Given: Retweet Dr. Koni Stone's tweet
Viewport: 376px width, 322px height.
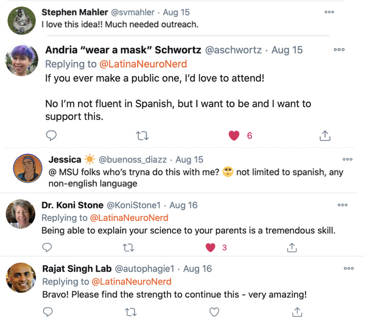Looking at the screenshot, I should click(x=127, y=247).
